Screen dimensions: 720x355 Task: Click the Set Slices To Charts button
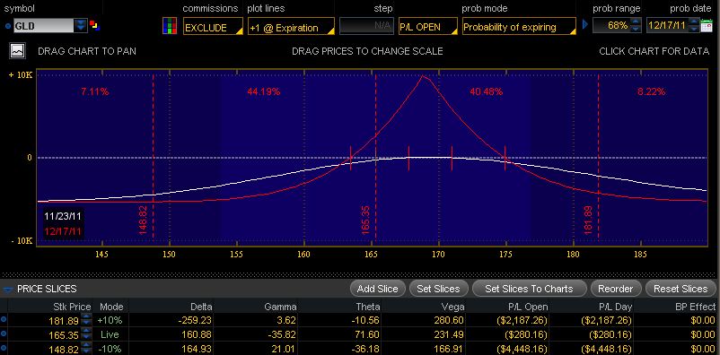pyautogui.click(x=530, y=289)
